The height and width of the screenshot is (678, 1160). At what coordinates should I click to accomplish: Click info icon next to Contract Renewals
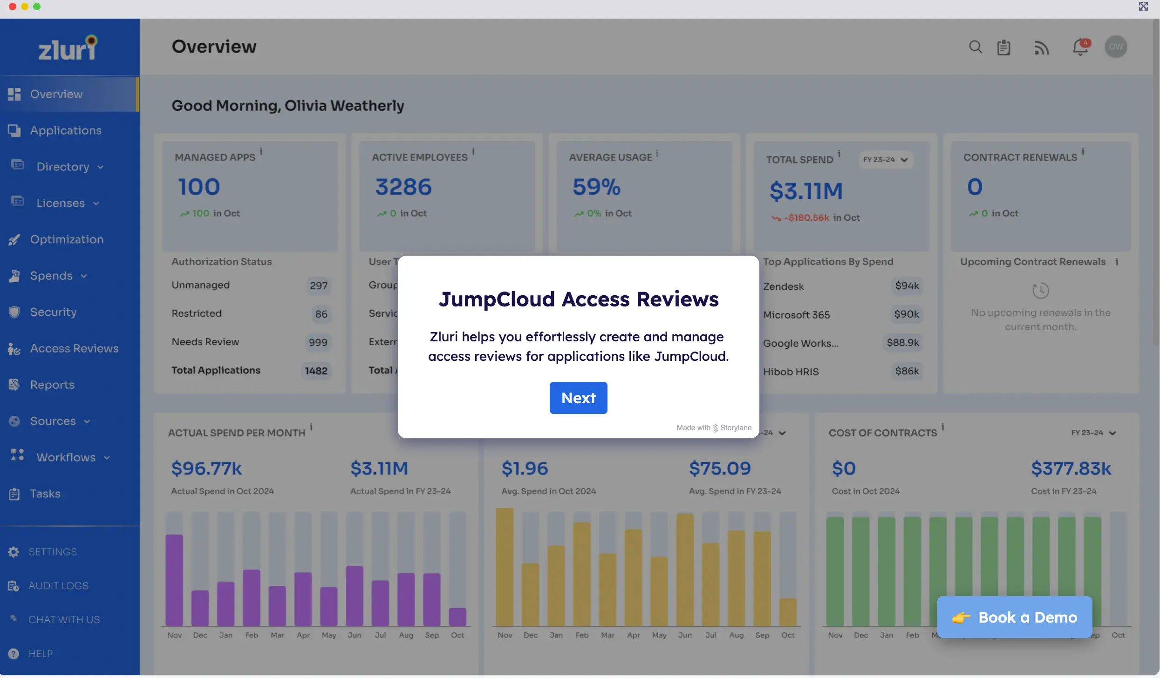pos(1083,151)
